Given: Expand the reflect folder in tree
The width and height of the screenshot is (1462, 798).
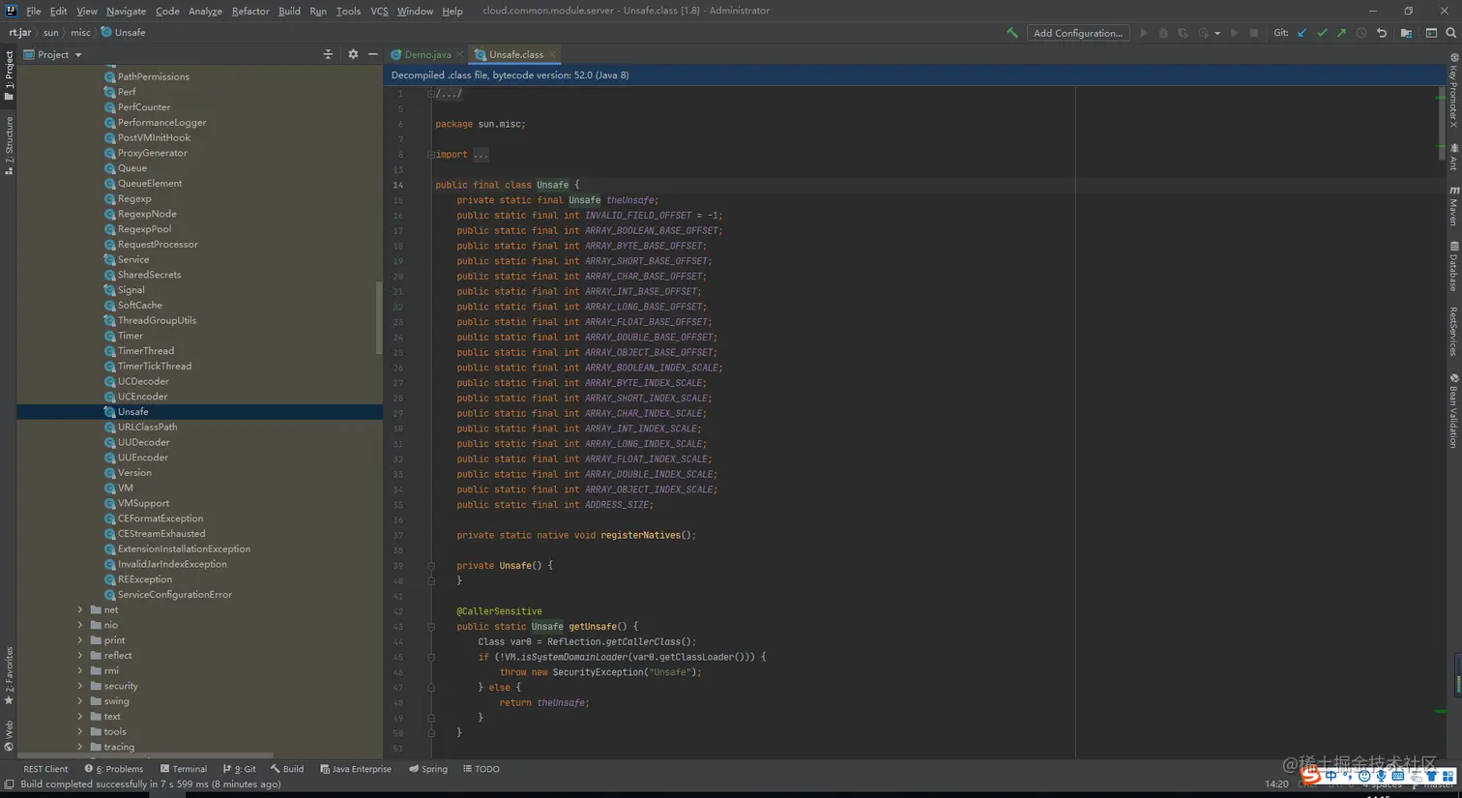Looking at the screenshot, I should (80, 656).
